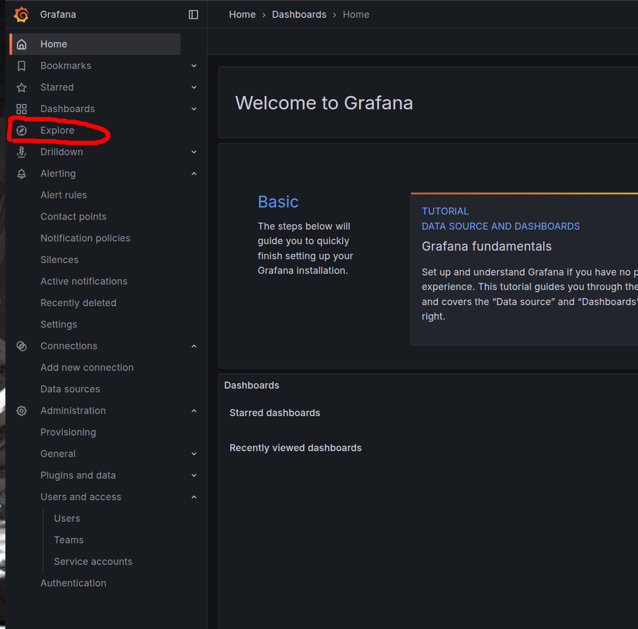Expand the Bookmarks section chevron
The image size is (638, 629).
[x=194, y=66]
